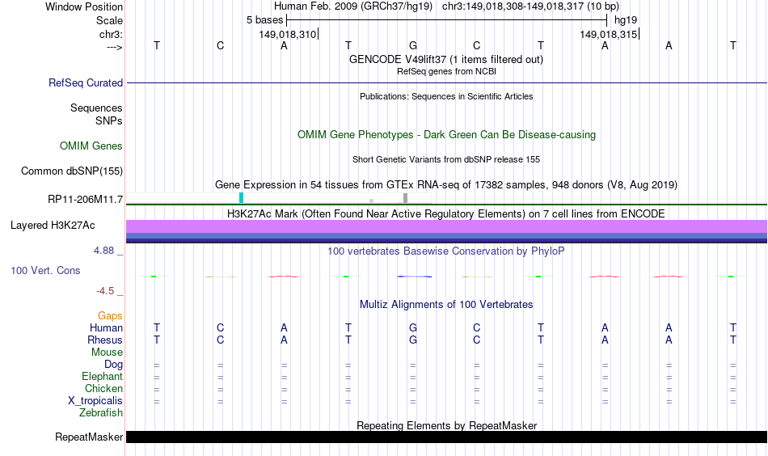Click the 5 bases scale bar

(x=447, y=20)
